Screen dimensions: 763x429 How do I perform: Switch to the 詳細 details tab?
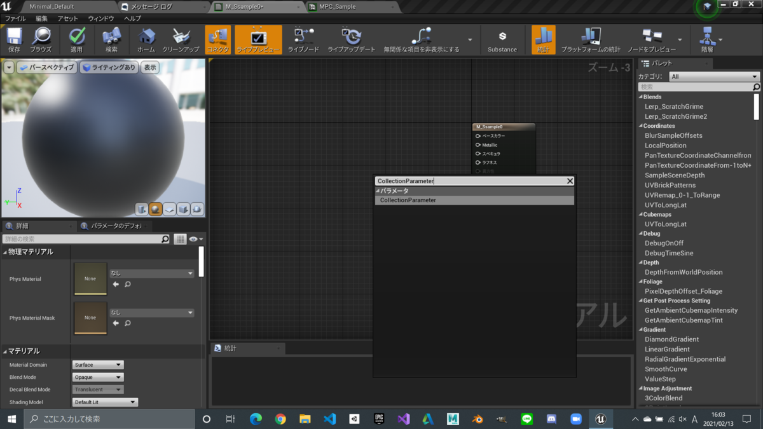39,226
